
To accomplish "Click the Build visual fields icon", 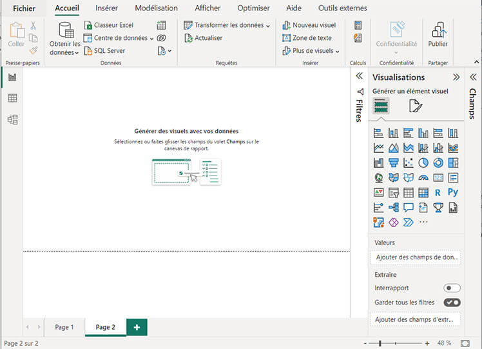I will (381, 106).
